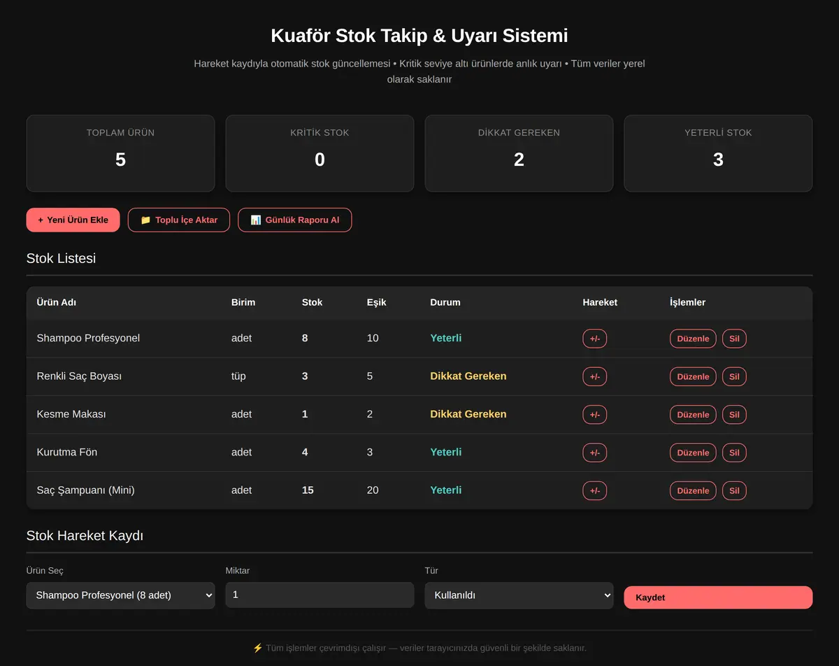839x666 pixels.
Task: Select the Yeterli Stok summary card
Action: tap(718, 153)
